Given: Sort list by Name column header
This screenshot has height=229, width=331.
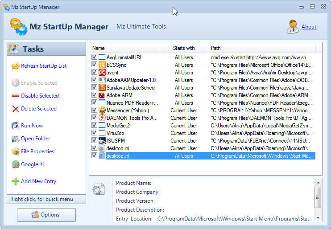Looking at the screenshot, I should click(x=125, y=48).
